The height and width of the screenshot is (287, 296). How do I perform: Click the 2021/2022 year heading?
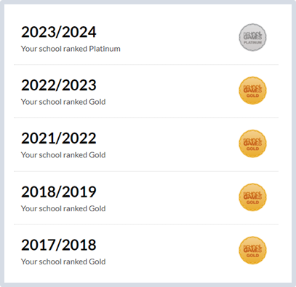point(59,138)
